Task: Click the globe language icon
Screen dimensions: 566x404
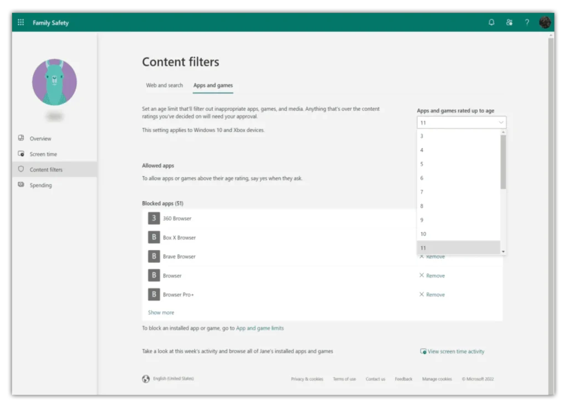Action: click(145, 379)
